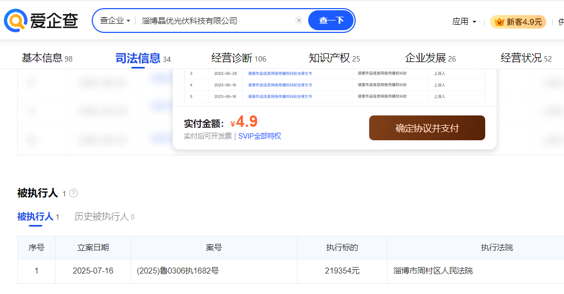Open the 查企业 search type dropdown

pos(115,20)
